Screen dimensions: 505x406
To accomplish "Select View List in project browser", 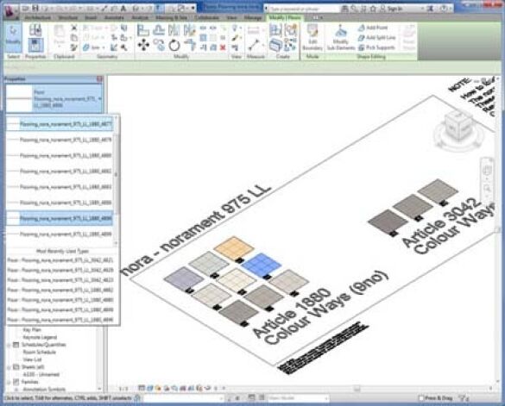I will [x=32, y=359].
